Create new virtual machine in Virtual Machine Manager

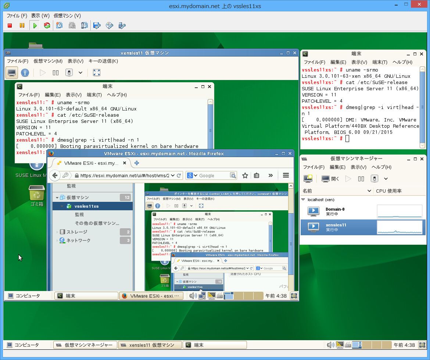point(308,179)
